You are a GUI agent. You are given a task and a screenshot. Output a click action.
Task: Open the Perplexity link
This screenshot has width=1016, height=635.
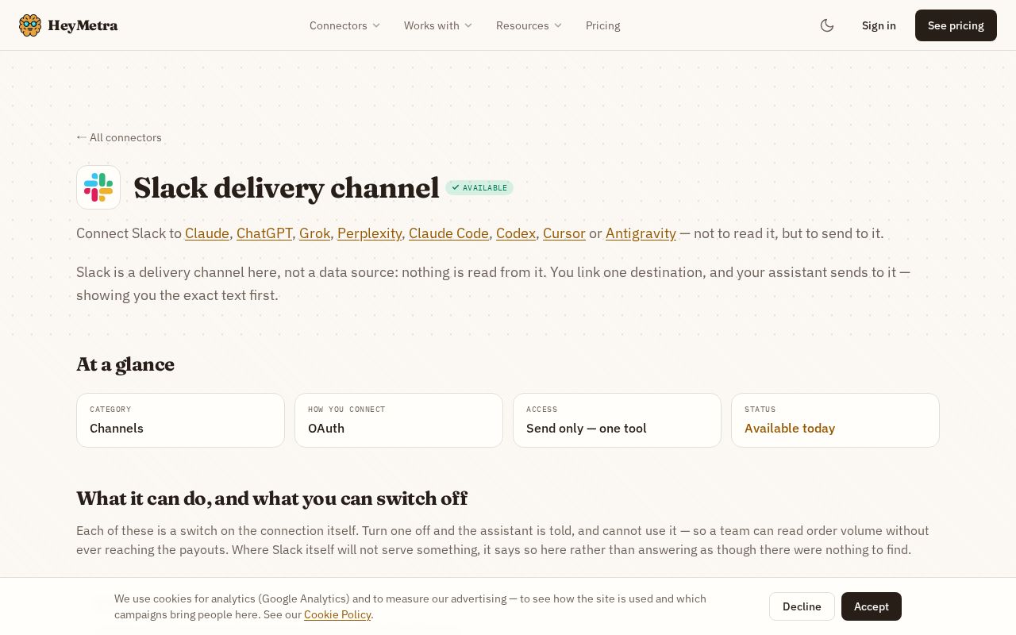coord(369,233)
